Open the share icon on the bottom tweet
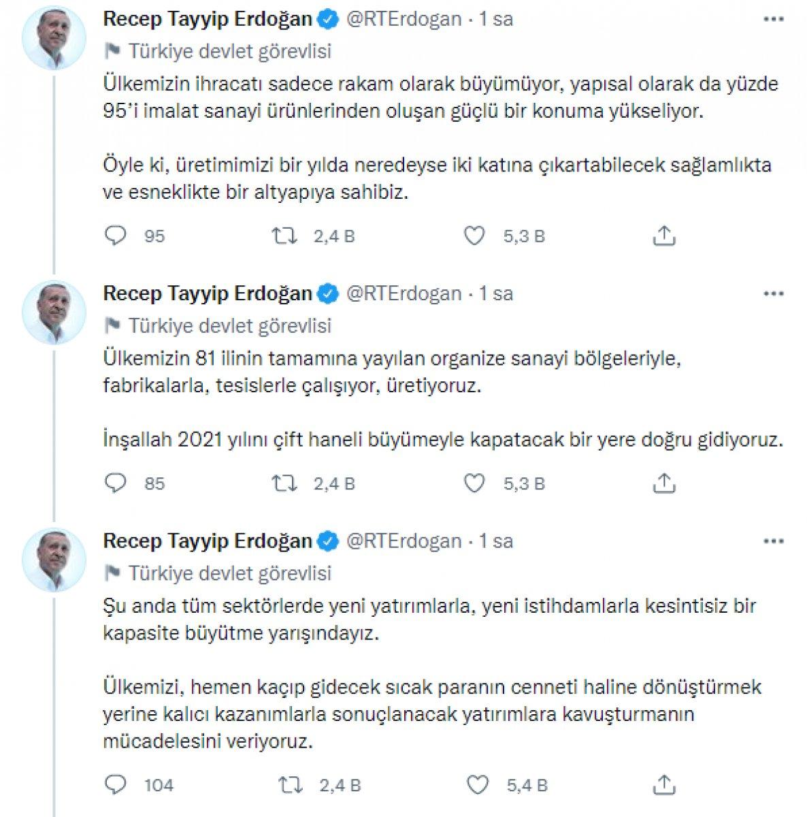 click(663, 784)
